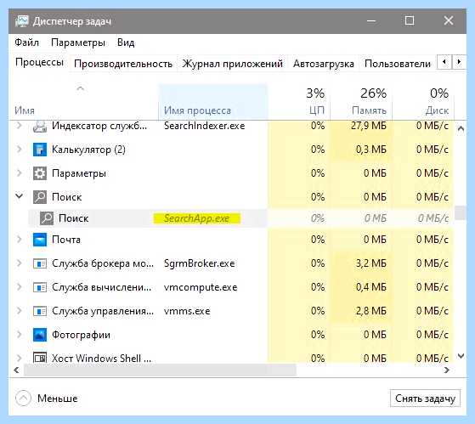
Task: Collapse the expanded Поиск group
Action: [19, 196]
